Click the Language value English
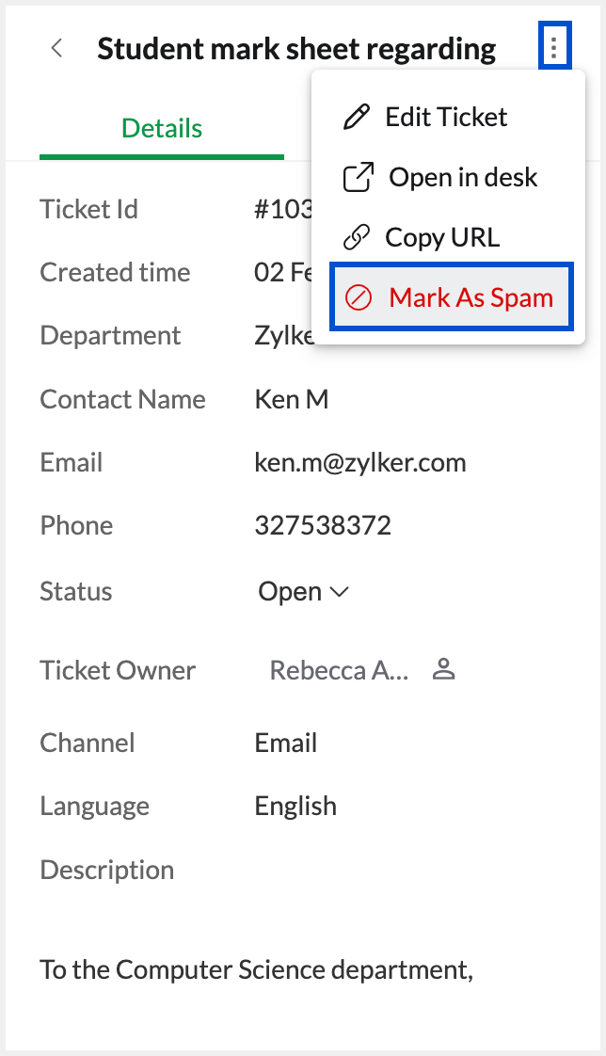This screenshot has height=1056, width=606. click(295, 806)
